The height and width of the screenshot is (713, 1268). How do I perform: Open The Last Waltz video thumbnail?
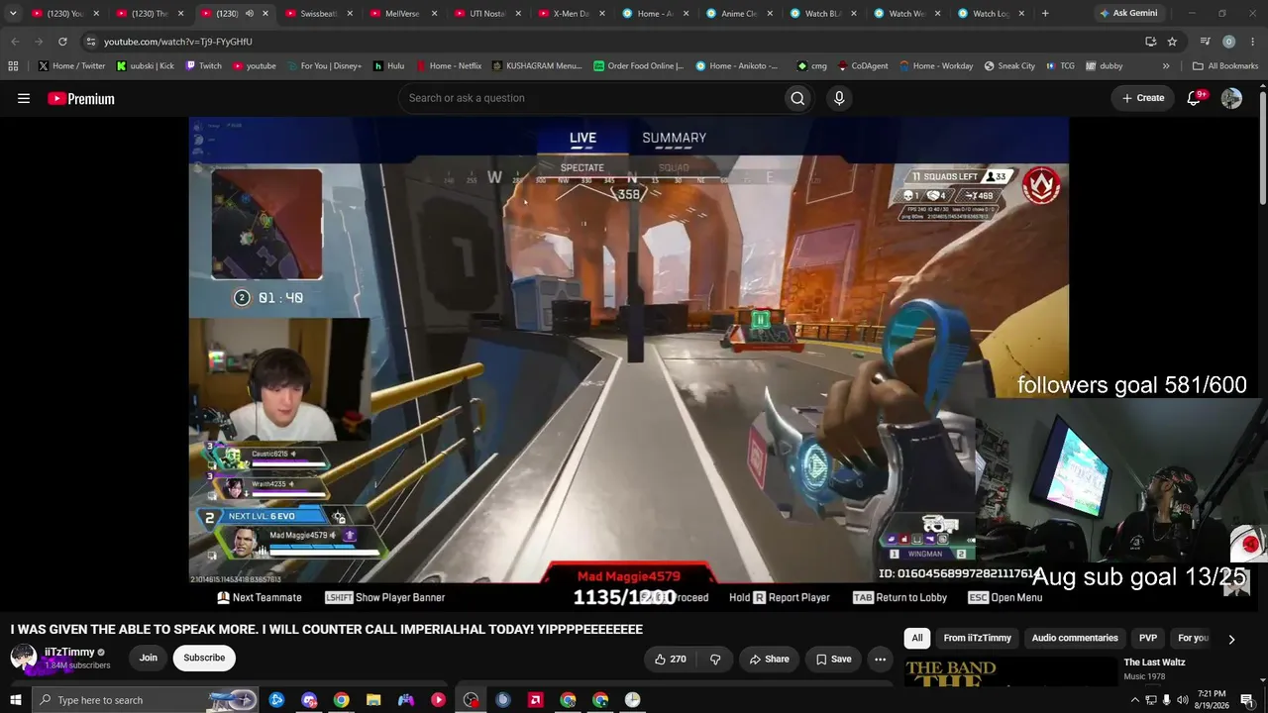coord(1010,670)
